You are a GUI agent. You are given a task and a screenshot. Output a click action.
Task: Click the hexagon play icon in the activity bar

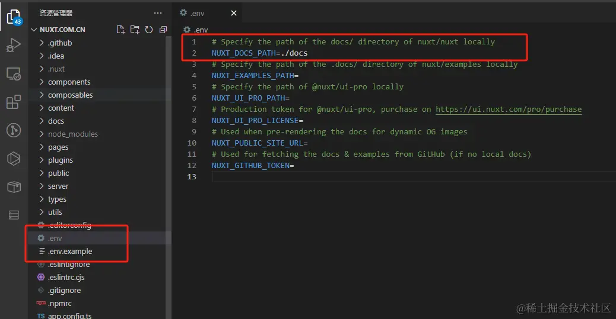point(14,159)
